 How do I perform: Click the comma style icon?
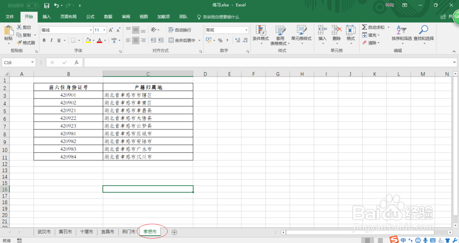(x=228, y=40)
